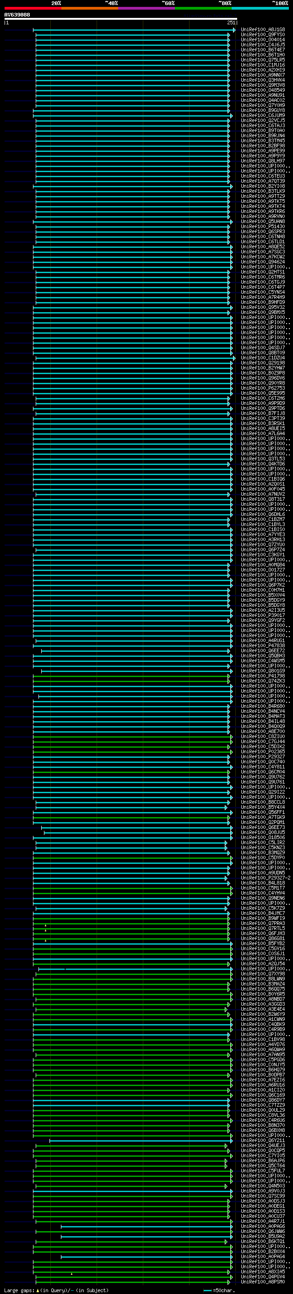293x1294 pixels.
Task: Click hit label UniRef100_Q8LH97
Action: tap(263, 161)
